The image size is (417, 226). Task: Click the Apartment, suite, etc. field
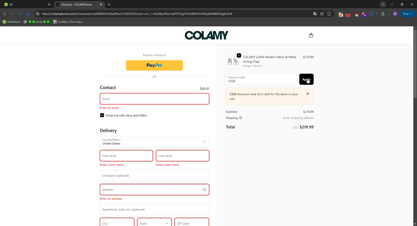[154, 209]
